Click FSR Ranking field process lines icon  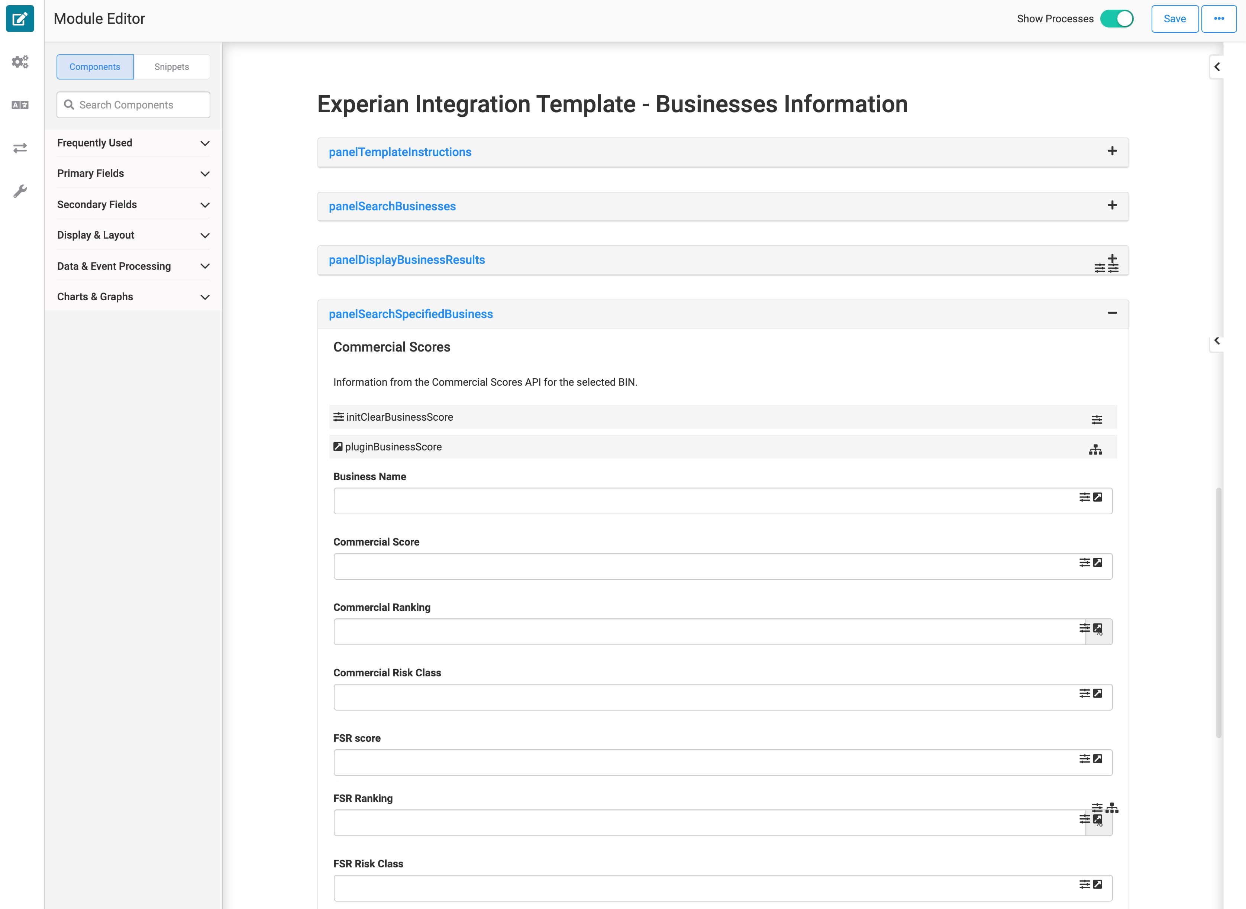(x=1084, y=819)
